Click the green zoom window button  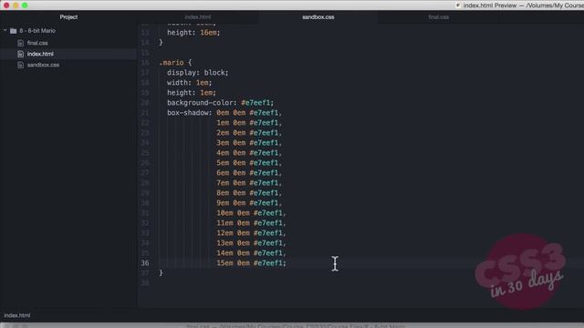coord(25,5)
